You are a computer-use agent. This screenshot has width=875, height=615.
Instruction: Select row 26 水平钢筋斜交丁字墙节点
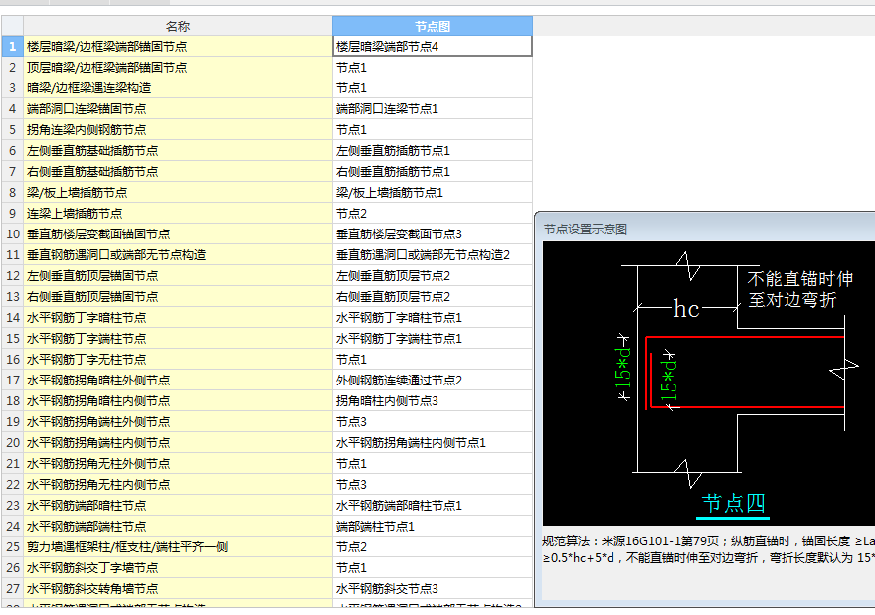click(x=178, y=567)
